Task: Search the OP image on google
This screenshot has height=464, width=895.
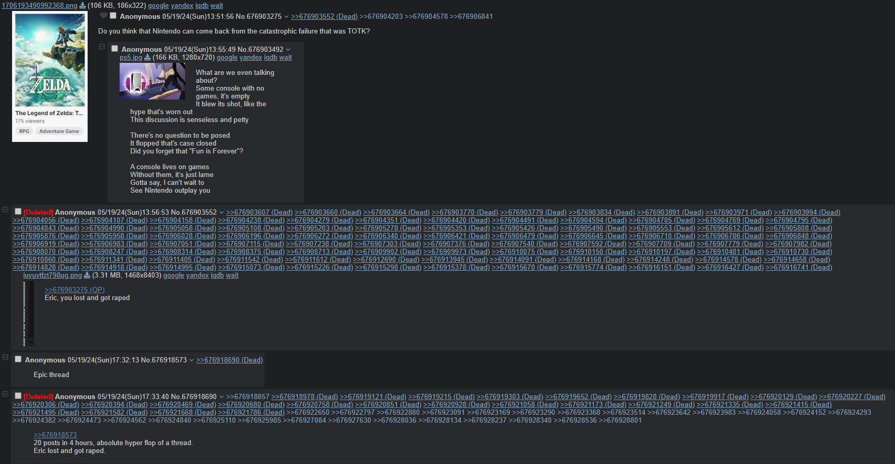Action: 158,6
